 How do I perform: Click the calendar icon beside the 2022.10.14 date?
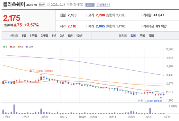[49, 5]
